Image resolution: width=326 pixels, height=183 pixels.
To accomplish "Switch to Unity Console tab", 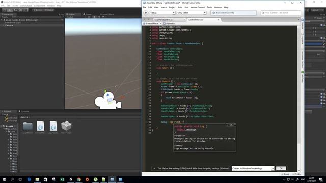I will 23,111.
